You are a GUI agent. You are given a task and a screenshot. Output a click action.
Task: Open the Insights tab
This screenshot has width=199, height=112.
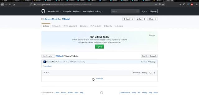pyautogui.click(x=119, y=26)
